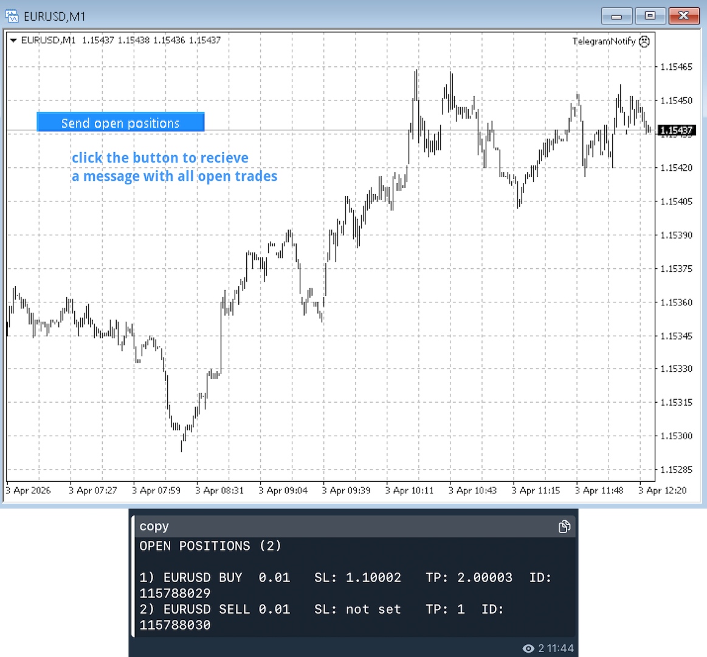Expand the chart dropdown triangle before EURUSD,M1

13,40
